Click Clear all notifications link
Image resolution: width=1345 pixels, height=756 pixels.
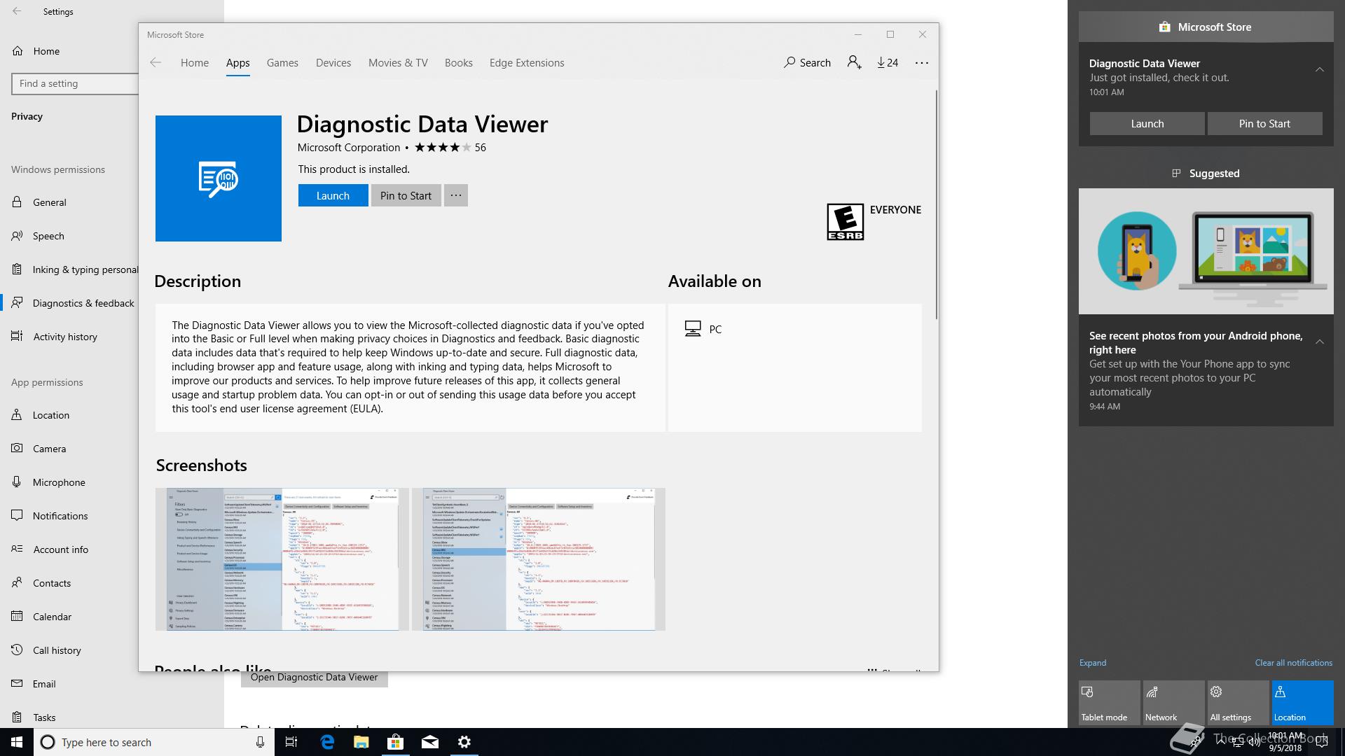click(x=1293, y=662)
